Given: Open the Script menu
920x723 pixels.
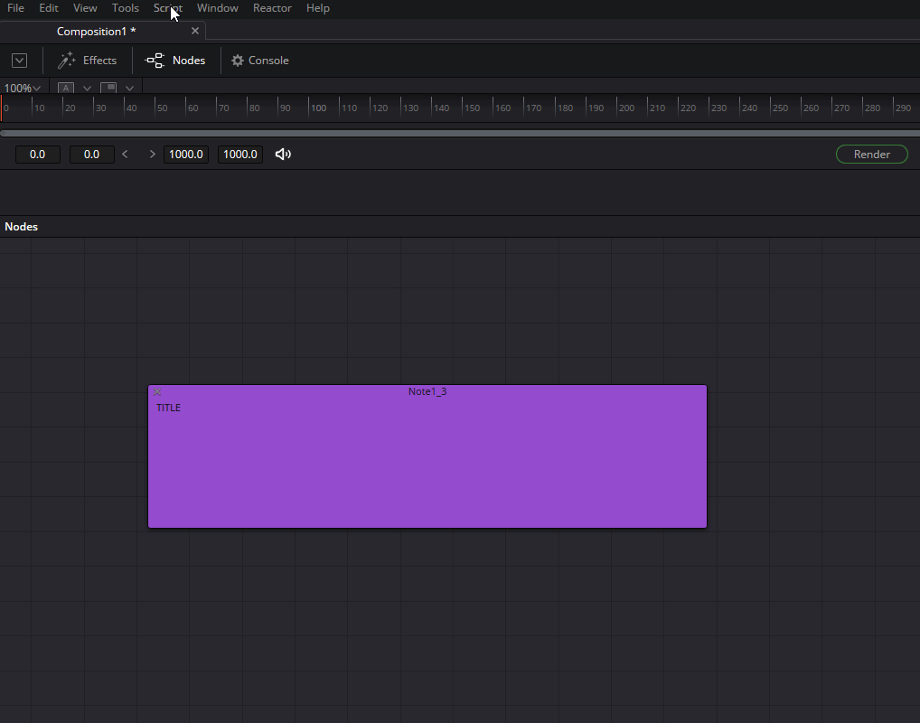Looking at the screenshot, I should [x=168, y=8].
